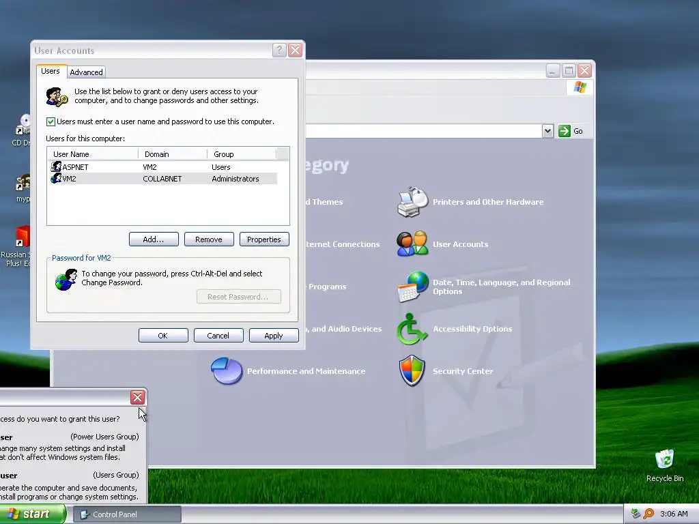Click the red Russian Plus desktop icon
This screenshot has height=524, width=699.
coord(23,237)
